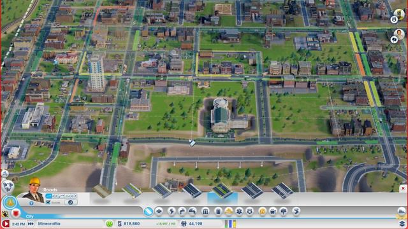Click the police badge alert icon

(394, 20)
